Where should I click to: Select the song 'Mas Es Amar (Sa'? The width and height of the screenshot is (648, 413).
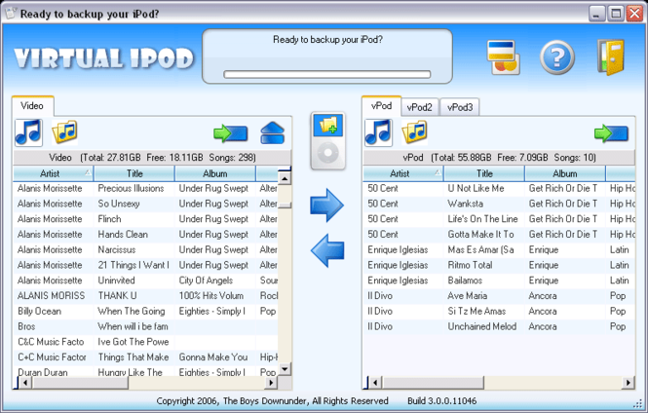(x=499, y=249)
